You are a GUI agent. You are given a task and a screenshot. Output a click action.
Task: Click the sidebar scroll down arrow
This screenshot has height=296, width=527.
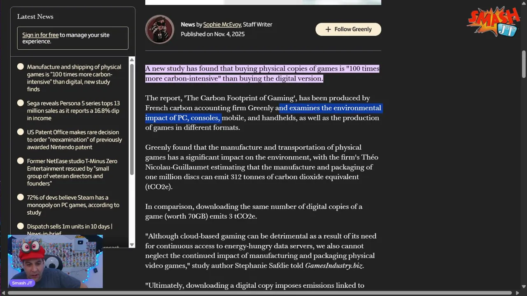pyautogui.click(x=132, y=245)
